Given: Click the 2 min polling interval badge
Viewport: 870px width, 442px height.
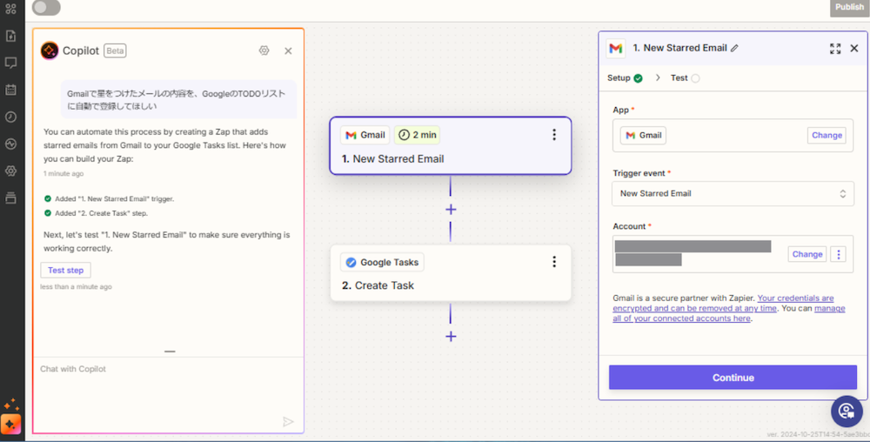Looking at the screenshot, I should click(x=418, y=135).
